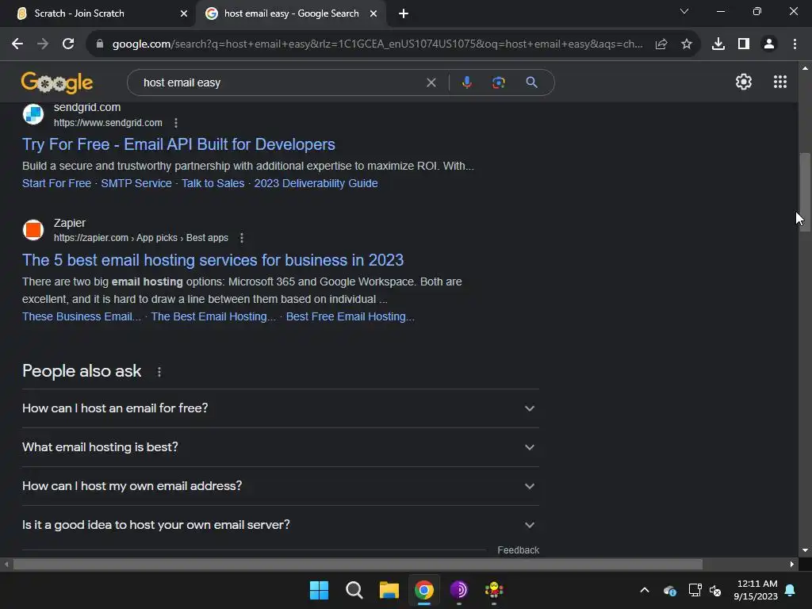Open the notifications bell

[x=791, y=590]
